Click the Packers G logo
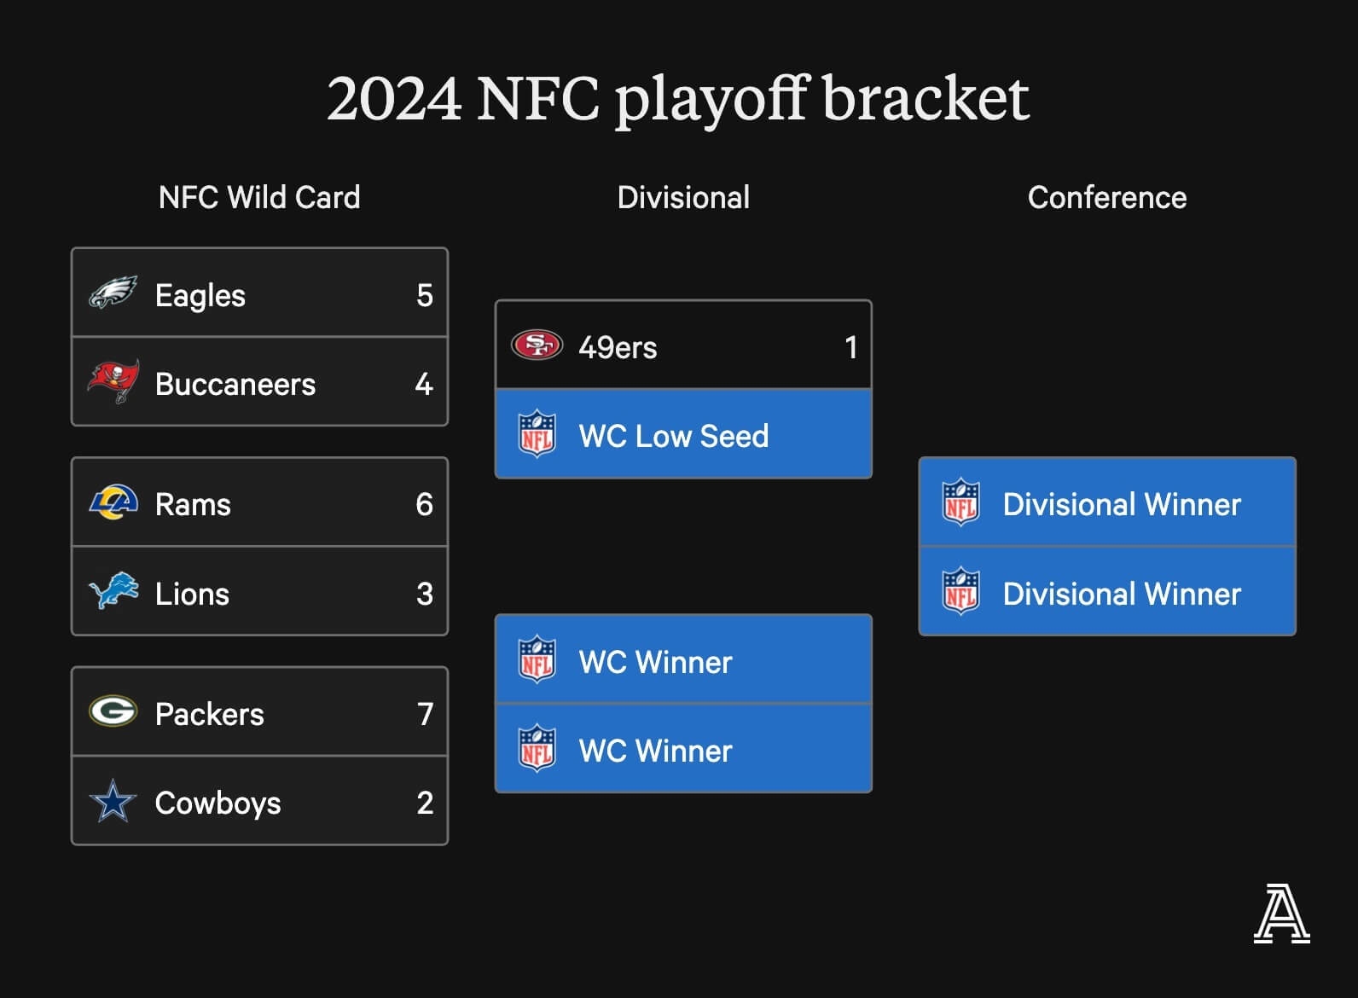1358x998 pixels. tap(113, 711)
